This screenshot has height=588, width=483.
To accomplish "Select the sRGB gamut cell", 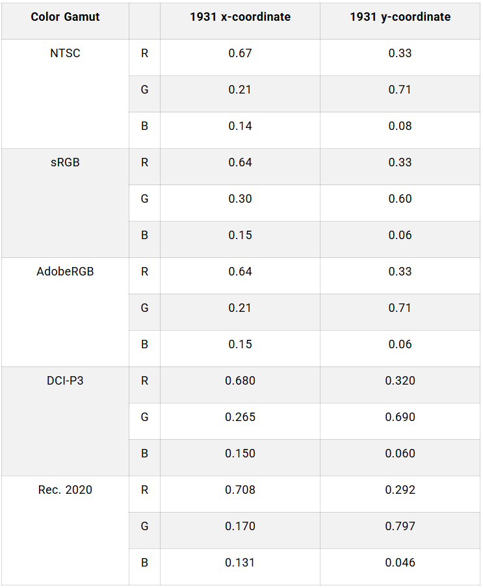I will (65, 162).
